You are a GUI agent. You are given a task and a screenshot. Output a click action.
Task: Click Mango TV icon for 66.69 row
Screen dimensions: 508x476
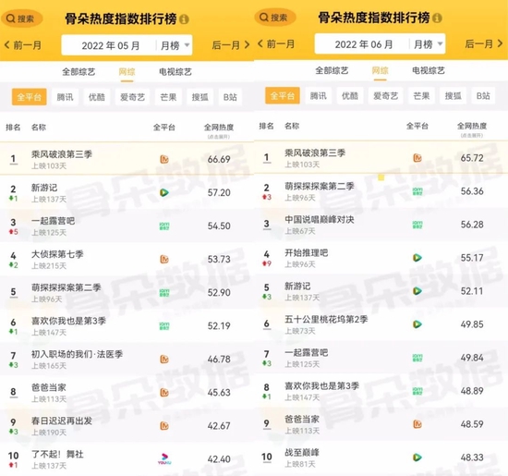click(164, 159)
